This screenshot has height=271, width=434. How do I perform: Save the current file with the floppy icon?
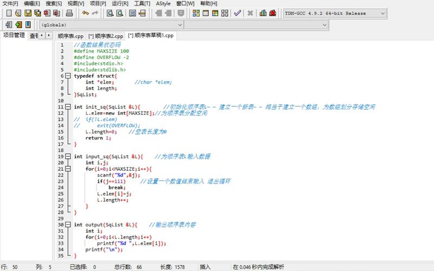pyautogui.click(x=28, y=13)
